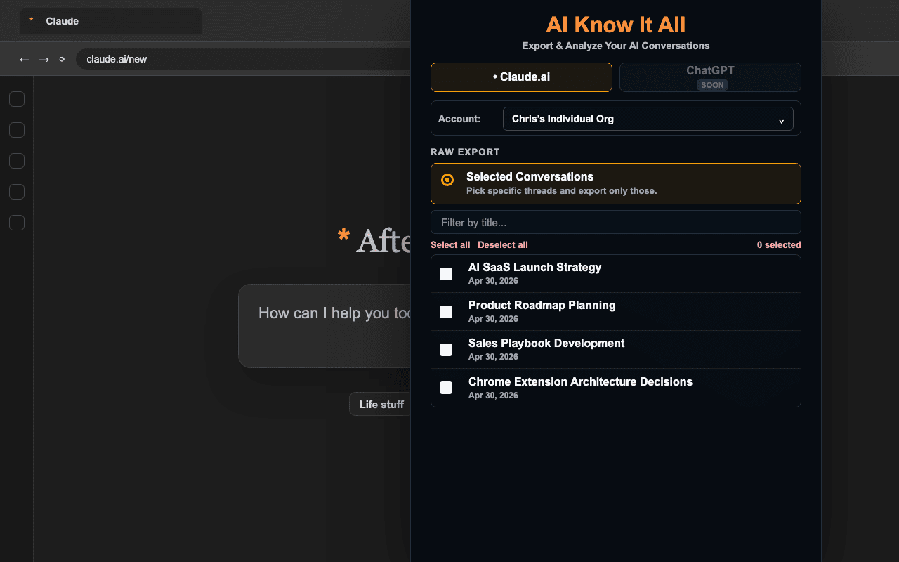Click the third Claude sidebar icon
899x562 pixels.
[17, 161]
